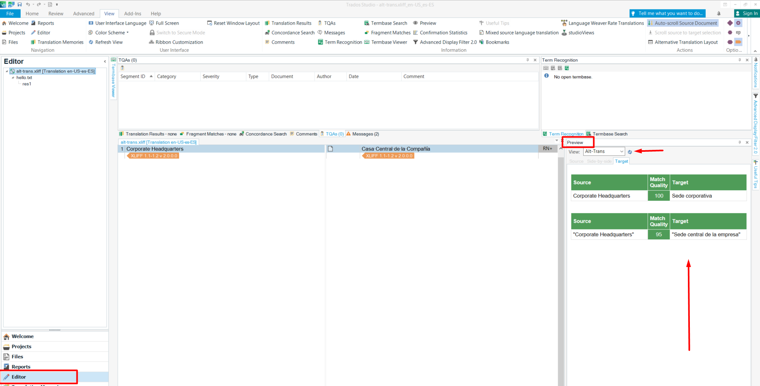Click the Undo arrow icon
This screenshot has height=386, width=760.
coord(28,4)
